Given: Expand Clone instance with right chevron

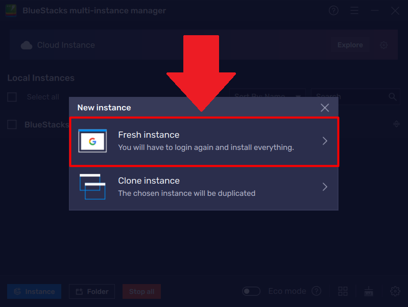Looking at the screenshot, I should tap(325, 187).
